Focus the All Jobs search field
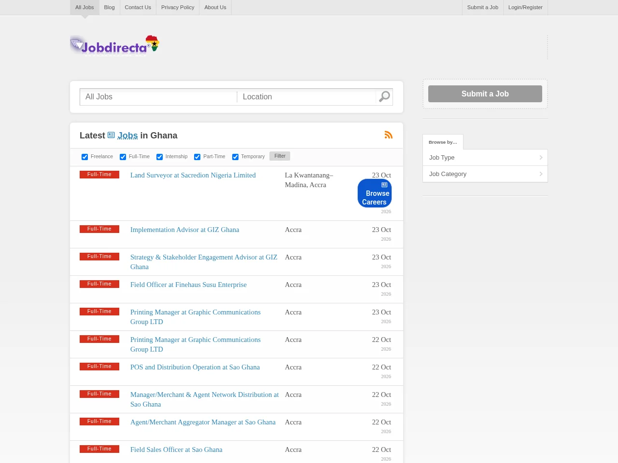 pyautogui.click(x=159, y=97)
